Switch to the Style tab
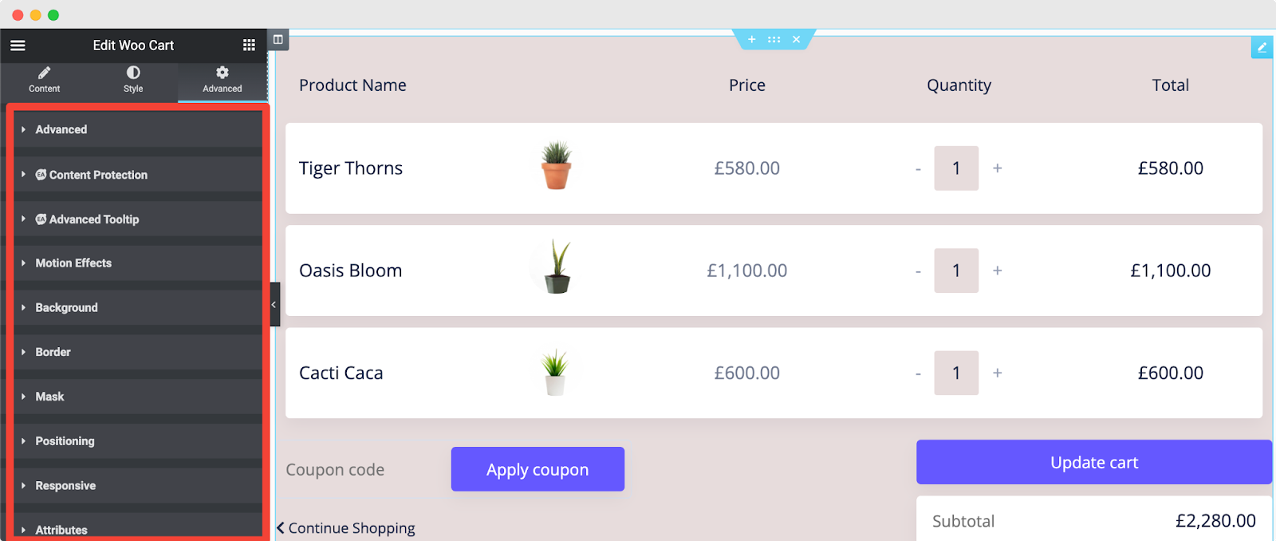The image size is (1276, 541). pos(133,79)
